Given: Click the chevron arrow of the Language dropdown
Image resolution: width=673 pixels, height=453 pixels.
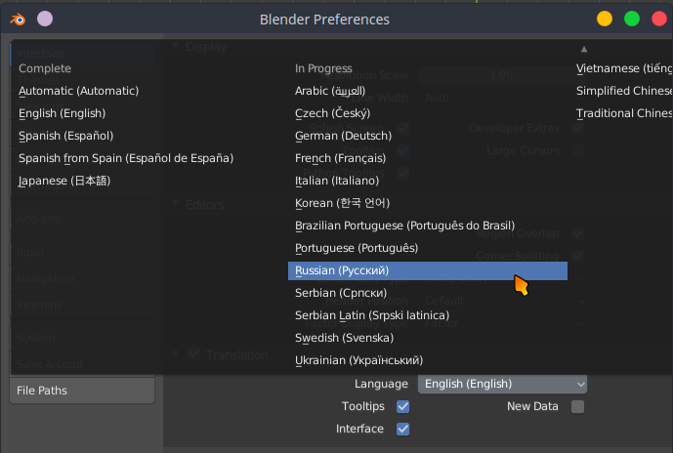Looking at the screenshot, I should [x=581, y=385].
